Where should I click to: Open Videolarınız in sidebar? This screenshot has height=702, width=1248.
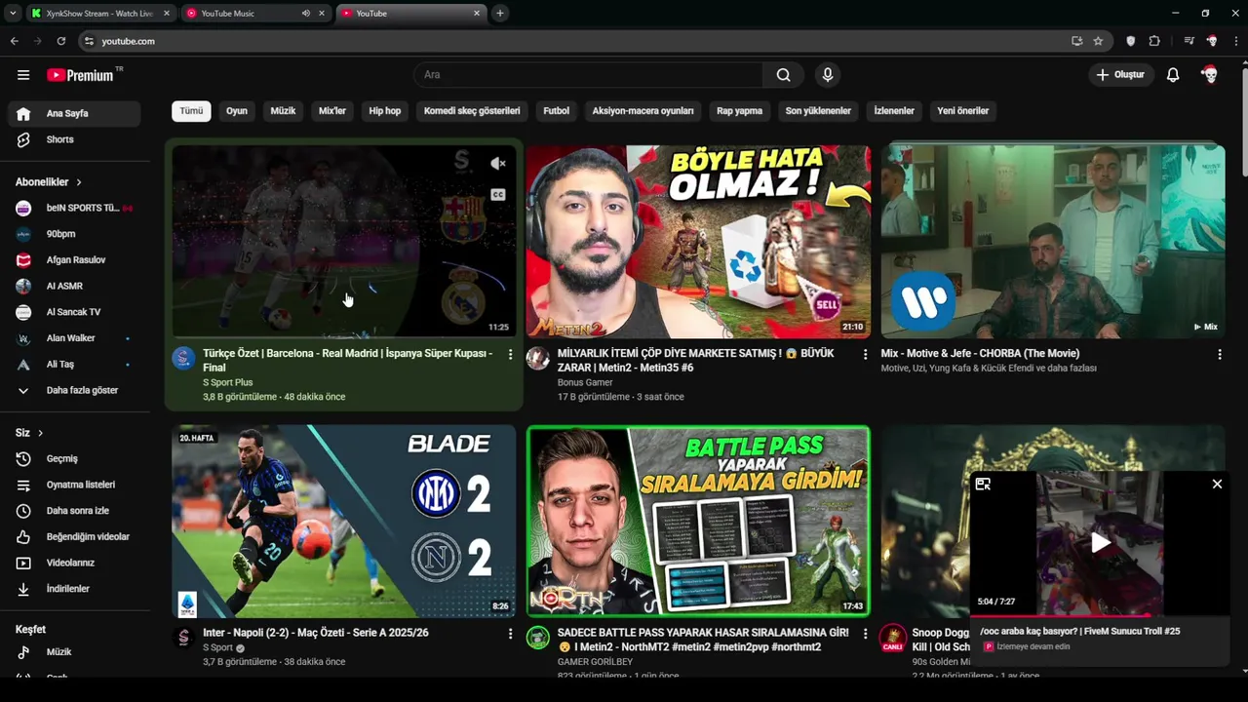(74, 563)
